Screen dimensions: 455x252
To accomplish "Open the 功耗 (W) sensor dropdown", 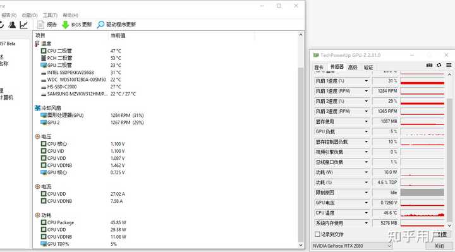I will click(367, 172).
